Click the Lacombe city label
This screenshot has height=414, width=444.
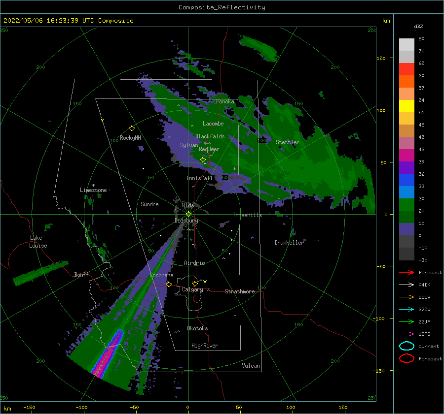click(x=213, y=124)
